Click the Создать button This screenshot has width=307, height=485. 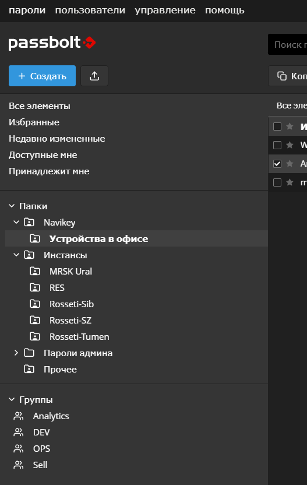tap(42, 76)
